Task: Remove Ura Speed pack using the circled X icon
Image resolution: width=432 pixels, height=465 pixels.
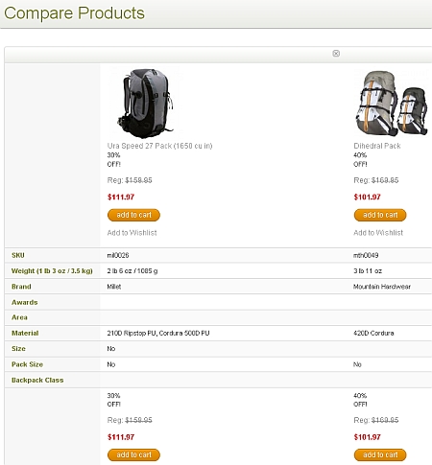Action: pyautogui.click(x=336, y=54)
